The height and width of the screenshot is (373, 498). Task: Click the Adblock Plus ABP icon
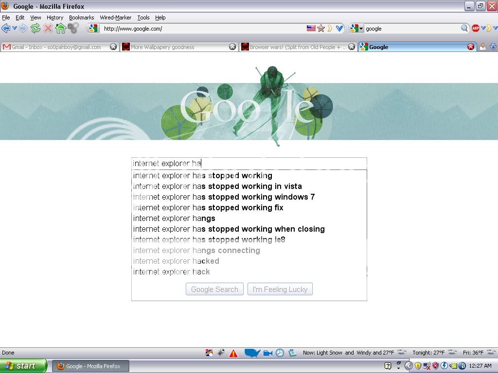pos(476,28)
